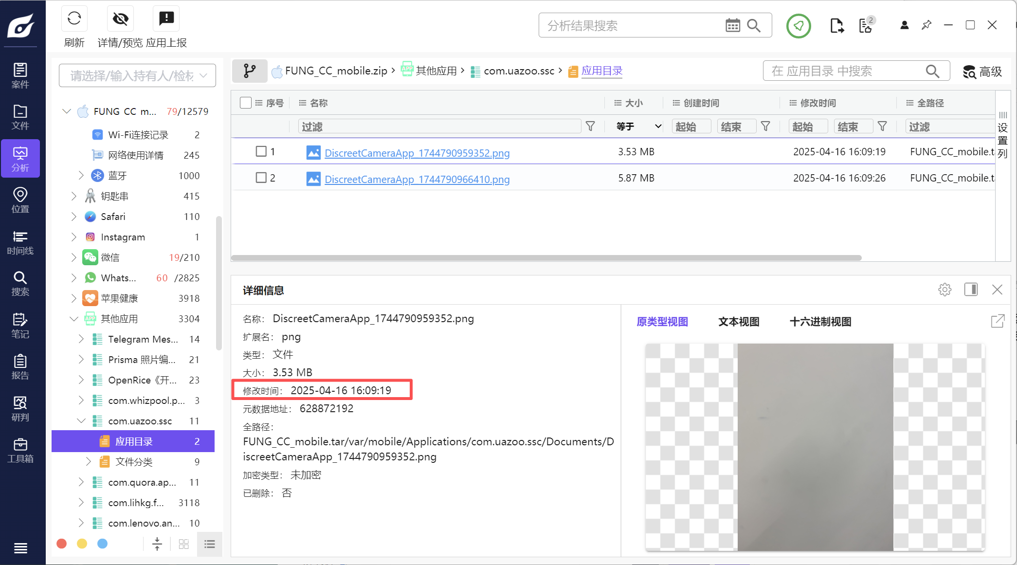1017x565 pixels.
Task: Open the timeline (时间线) sidebar icon
Action: (20, 243)
